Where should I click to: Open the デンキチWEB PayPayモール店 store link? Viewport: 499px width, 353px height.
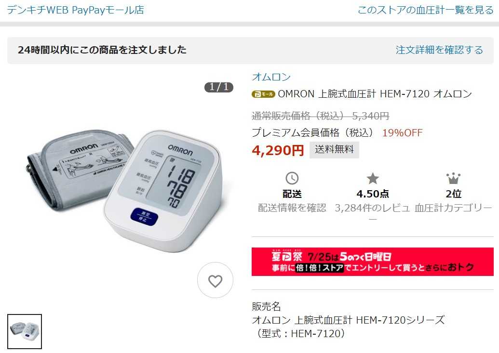pyautogui.click(x=75, y=10)
